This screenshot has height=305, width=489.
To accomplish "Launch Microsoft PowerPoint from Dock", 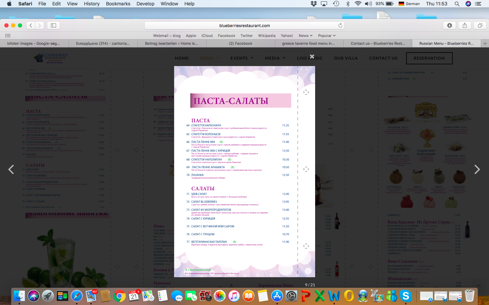I will click(x=306, y=296).
